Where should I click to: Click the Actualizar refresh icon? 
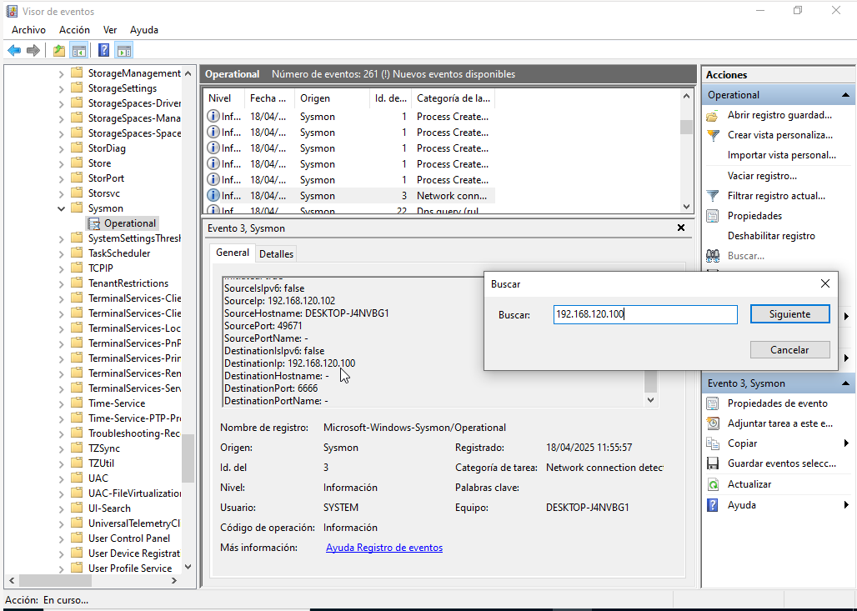712,484
